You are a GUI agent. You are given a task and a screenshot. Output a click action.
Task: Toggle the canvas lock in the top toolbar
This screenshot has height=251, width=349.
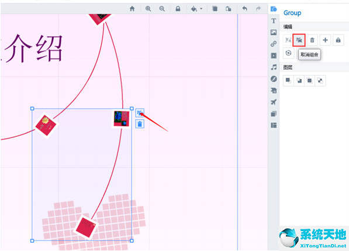178,9
